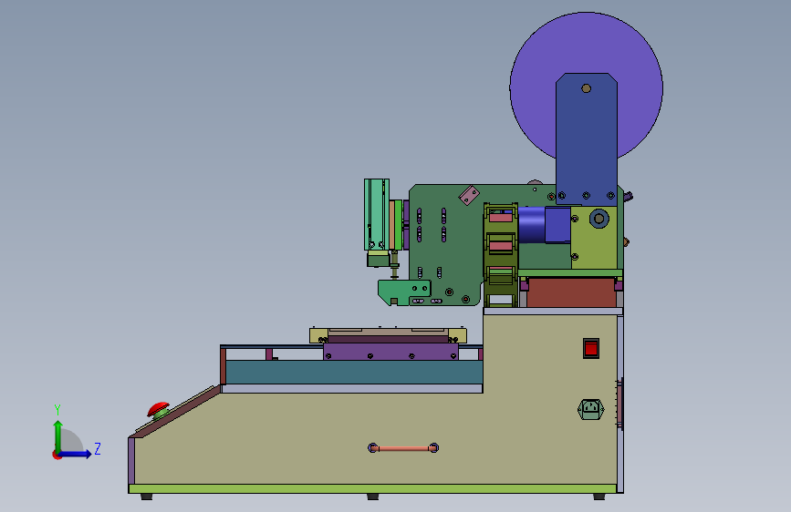The height and width of the screenshot is (512, 791).
Task: Click the dark blue reel support bracket
Action: coord(587,139)
